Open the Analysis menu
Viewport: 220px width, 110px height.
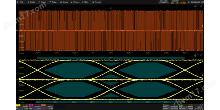(x=97, y=2)
